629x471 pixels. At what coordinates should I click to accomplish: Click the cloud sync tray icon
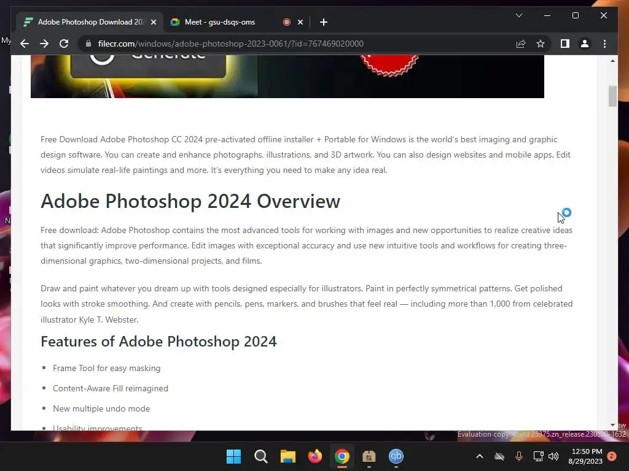point(499,456)
